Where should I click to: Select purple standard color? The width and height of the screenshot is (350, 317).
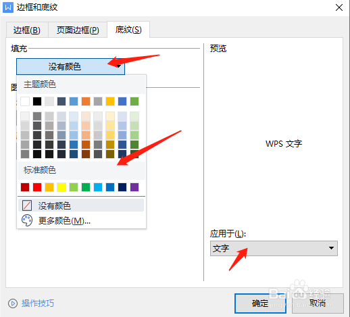134,187
